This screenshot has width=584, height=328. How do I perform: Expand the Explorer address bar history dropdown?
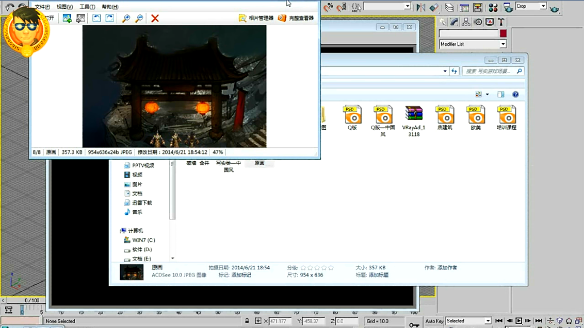click(x=445, y=71)
